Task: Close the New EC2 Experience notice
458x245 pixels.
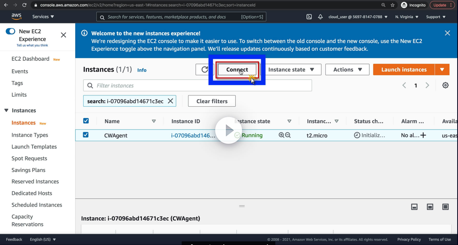Action: (63, 35)
